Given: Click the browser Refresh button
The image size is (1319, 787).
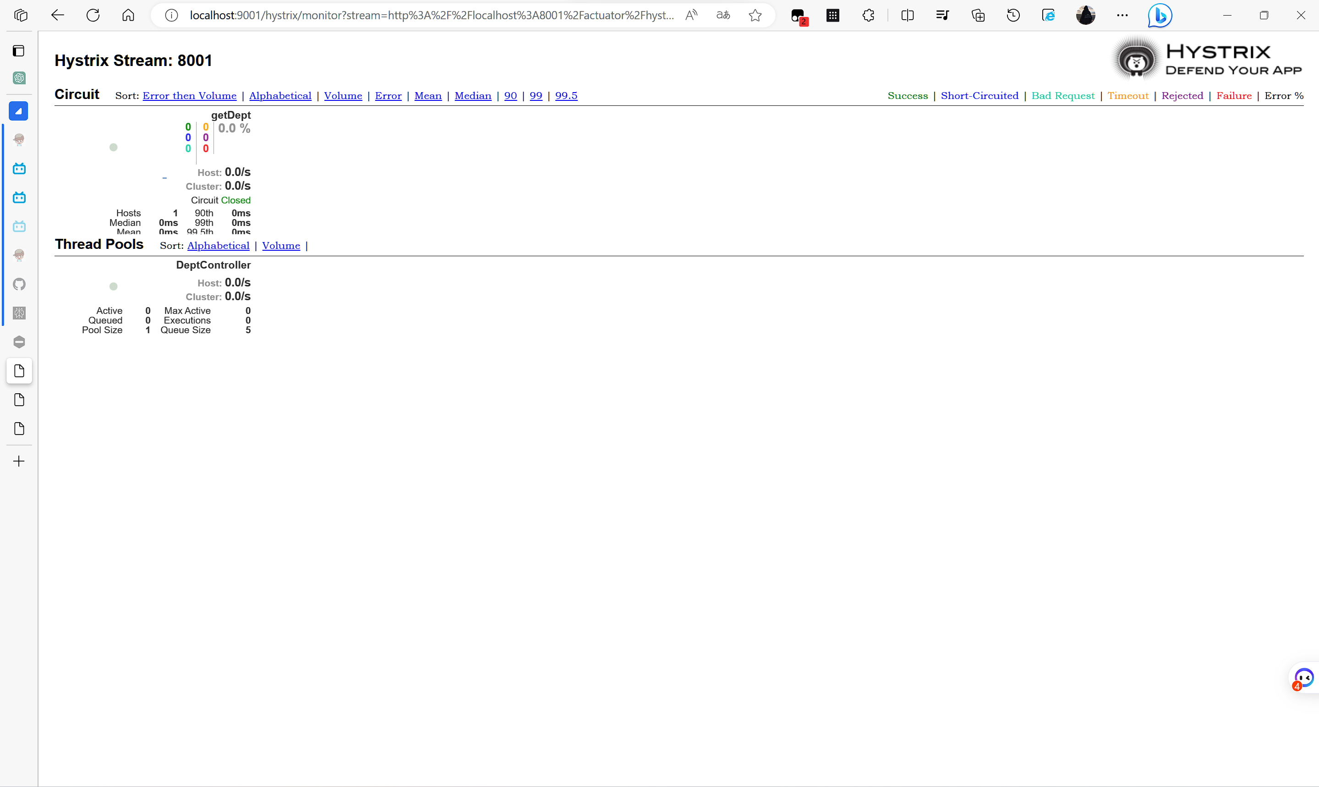Looking at the screenshot, I should [93, 16].
